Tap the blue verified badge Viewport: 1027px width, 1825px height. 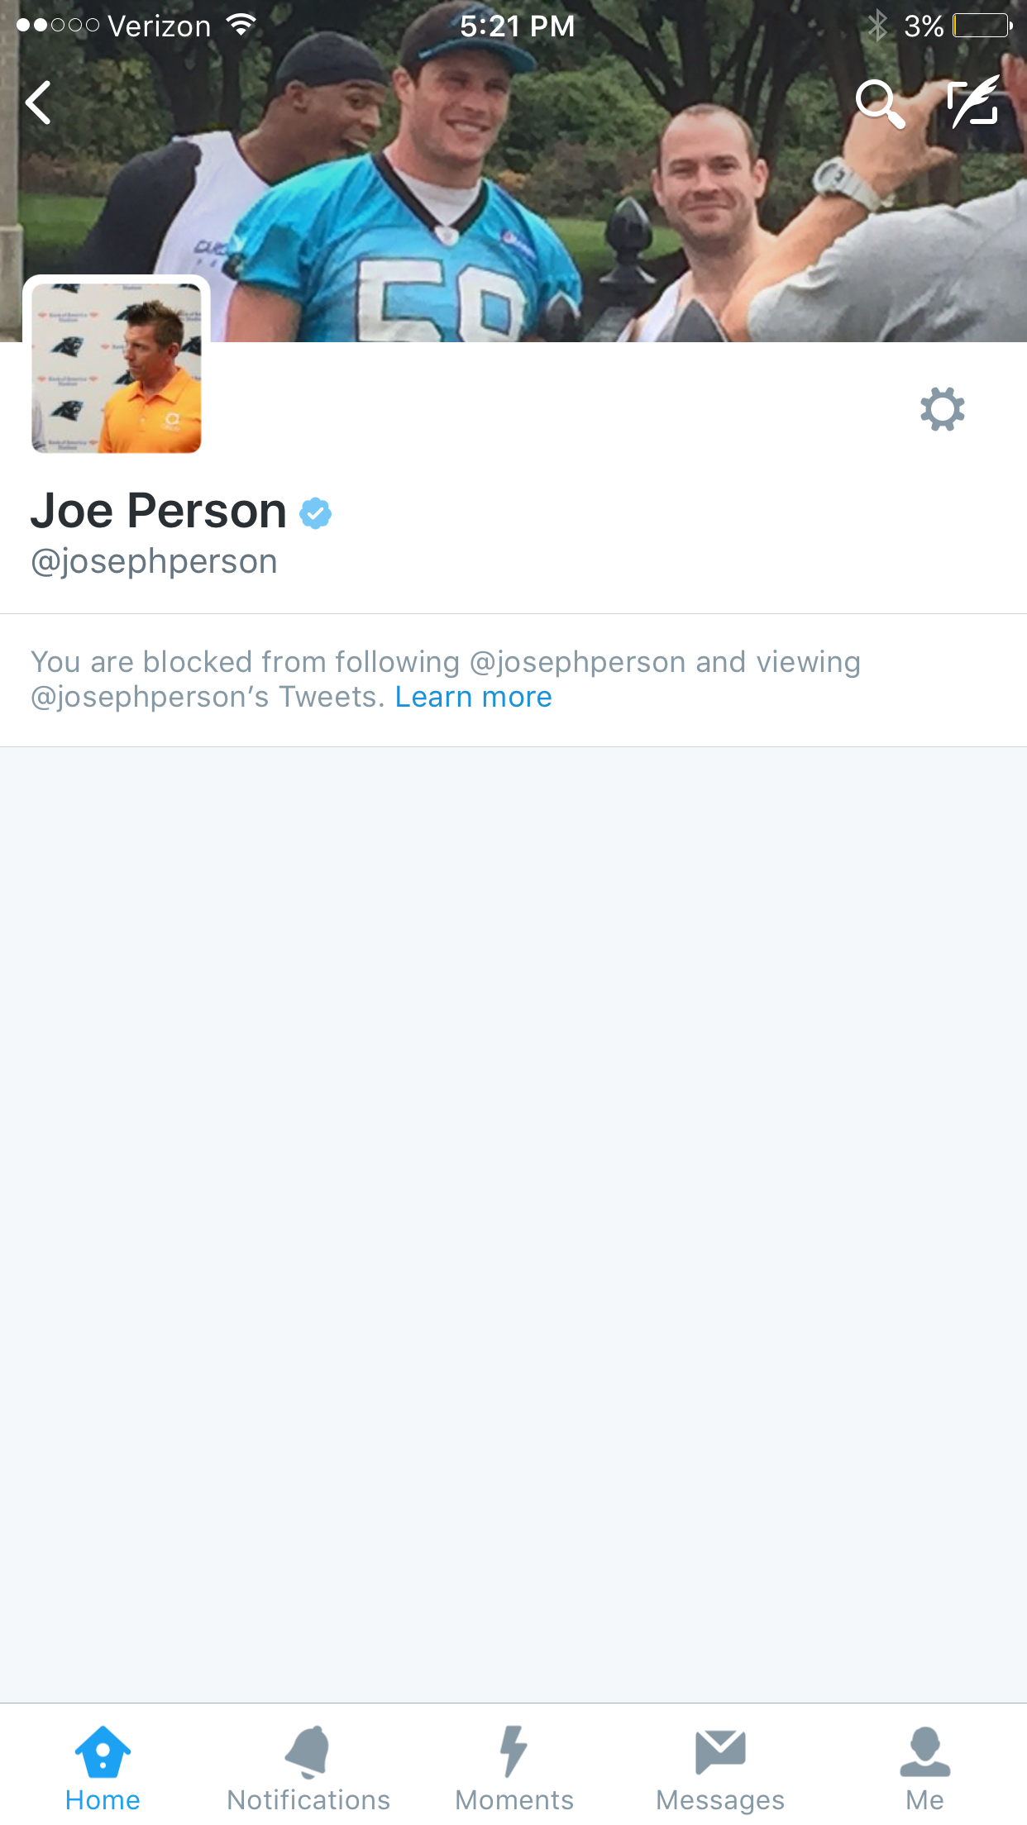[x=315, y=512]
